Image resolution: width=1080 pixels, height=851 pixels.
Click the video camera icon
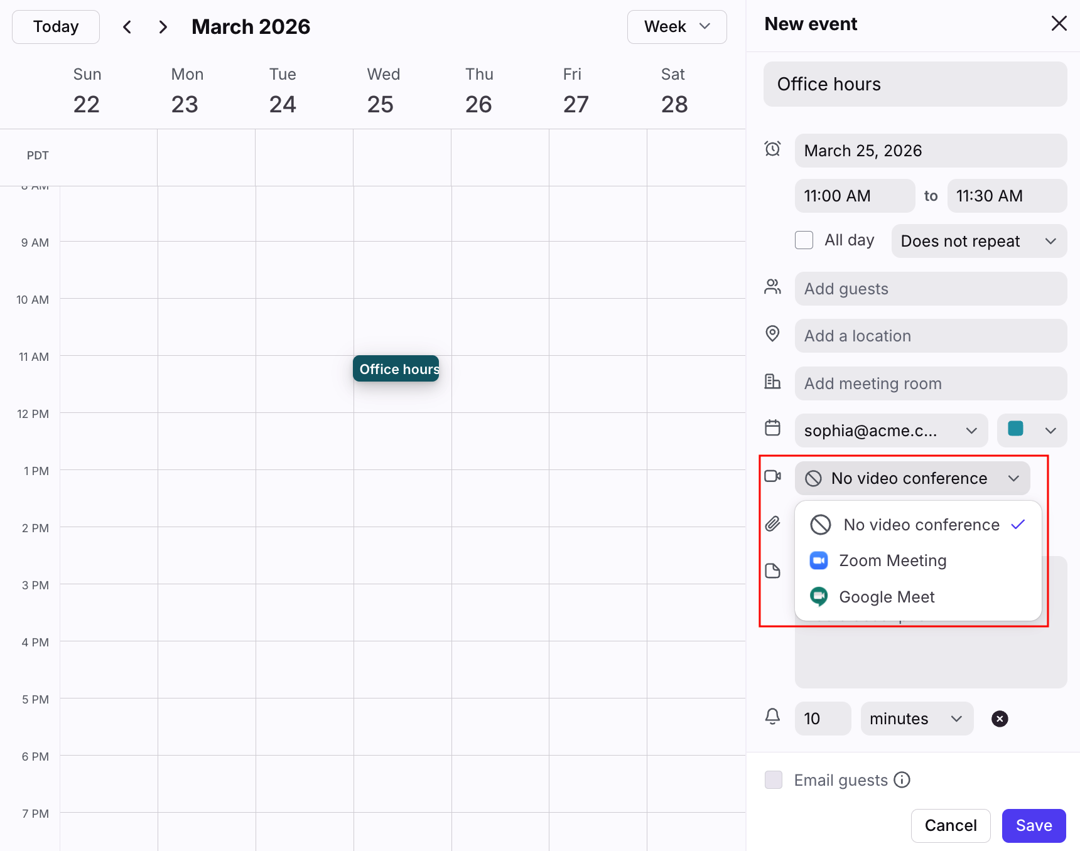(x=773, y=476)
